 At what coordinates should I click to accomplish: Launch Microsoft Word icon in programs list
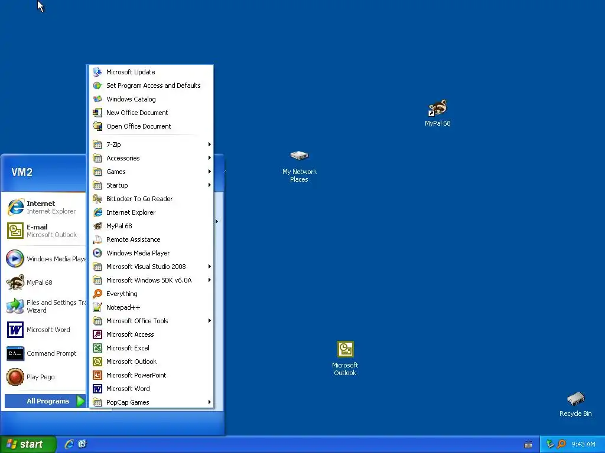tap(97, 389)
